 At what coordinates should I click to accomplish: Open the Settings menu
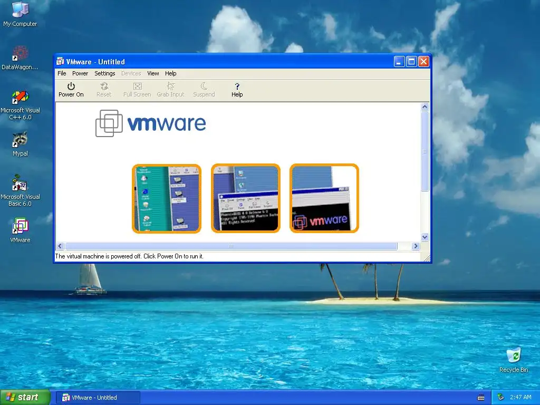105,73
